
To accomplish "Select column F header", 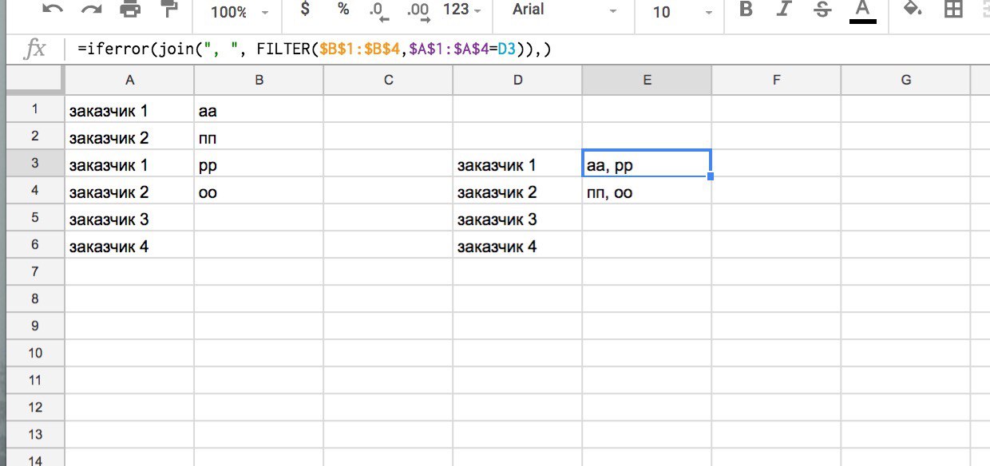I will 776,80.
